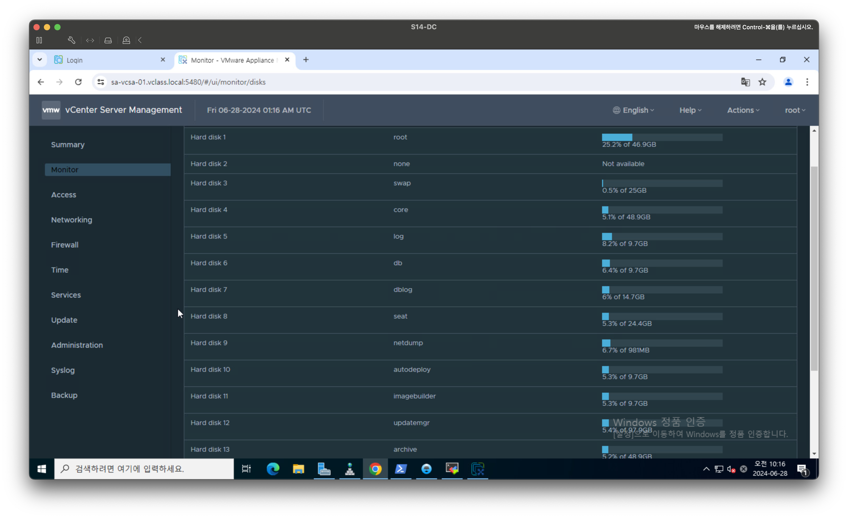Open the Help dropdown menu

click(x=690, y=110)
